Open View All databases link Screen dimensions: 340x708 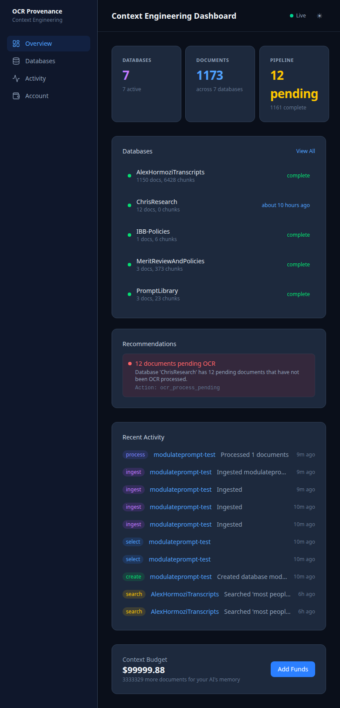coord(305,151)
